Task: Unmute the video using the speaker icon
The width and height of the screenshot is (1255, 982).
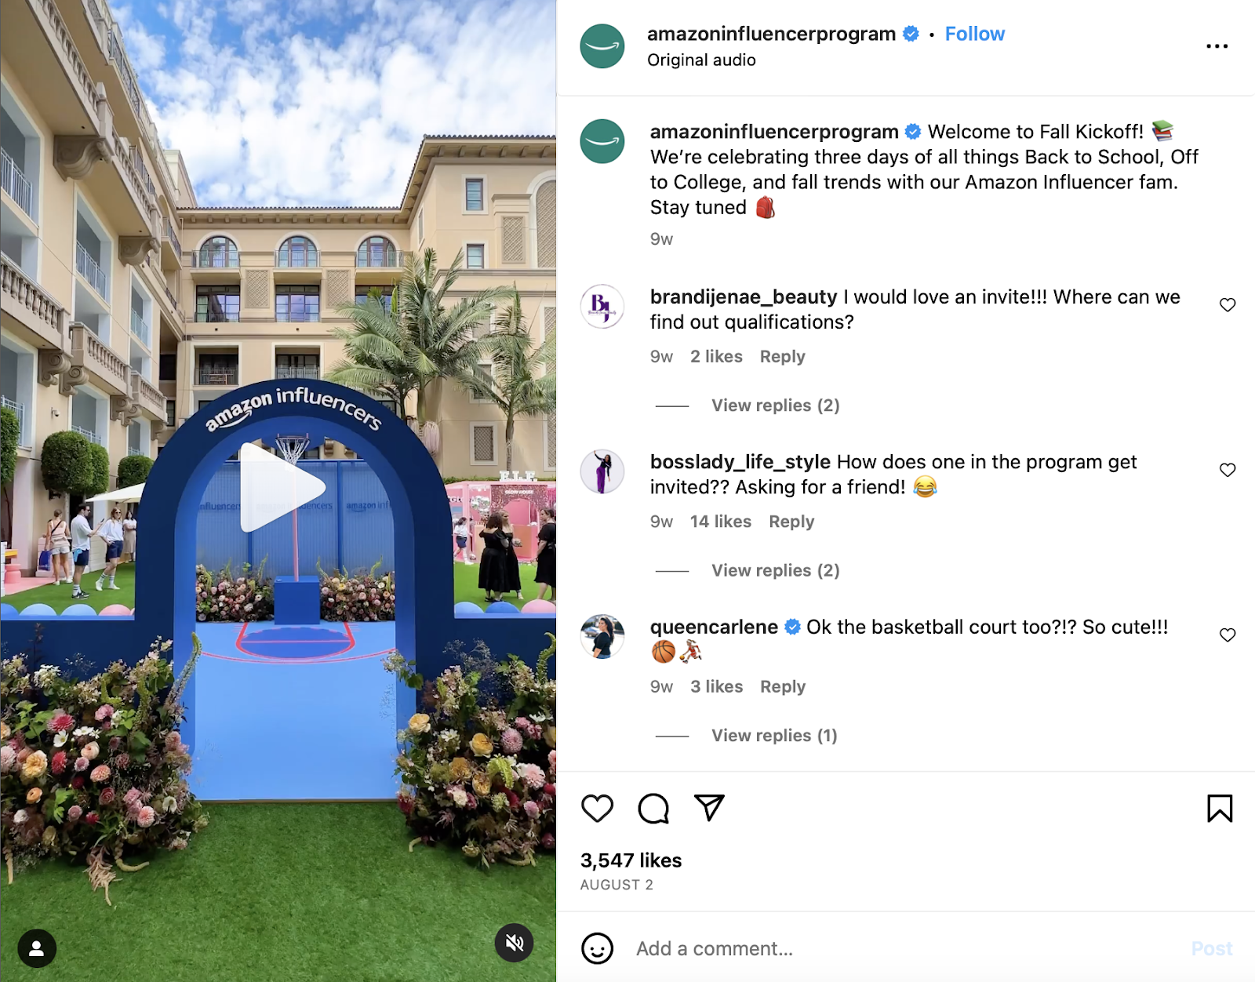Action: pos(515,943)
